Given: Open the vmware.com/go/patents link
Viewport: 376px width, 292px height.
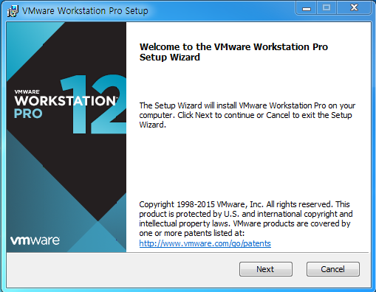Looking at the screenshot, I should tap(205, 243).
